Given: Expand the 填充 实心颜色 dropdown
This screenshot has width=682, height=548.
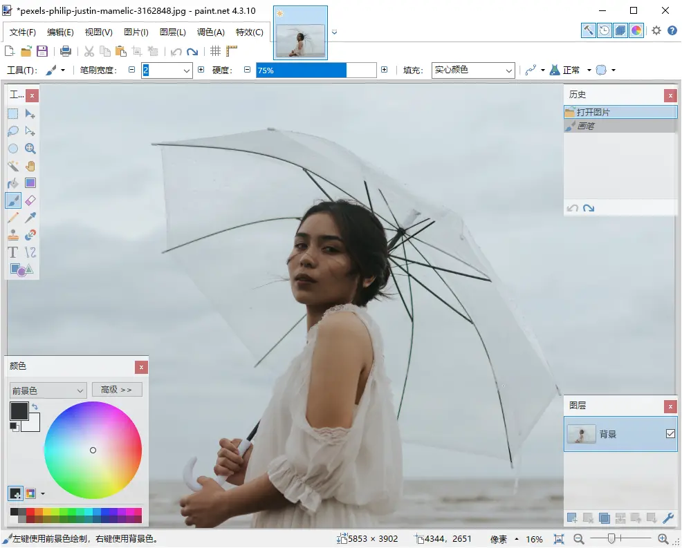Looking at the screenshot, I should (x=508, y=70).
